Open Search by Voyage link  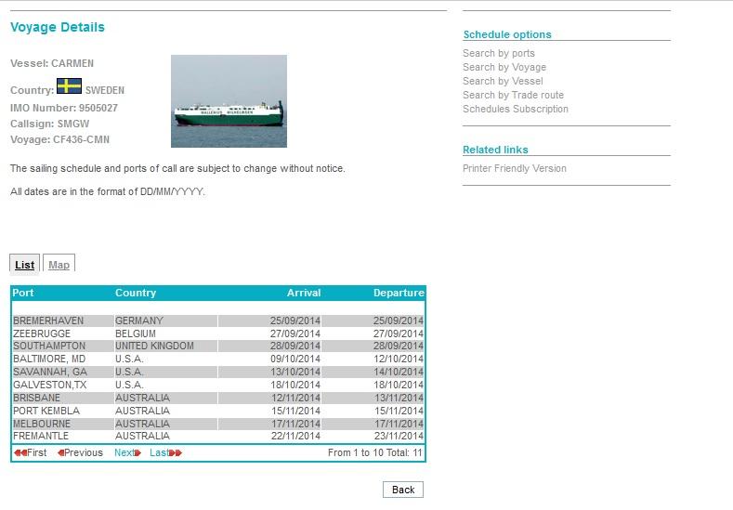[504, 67]
